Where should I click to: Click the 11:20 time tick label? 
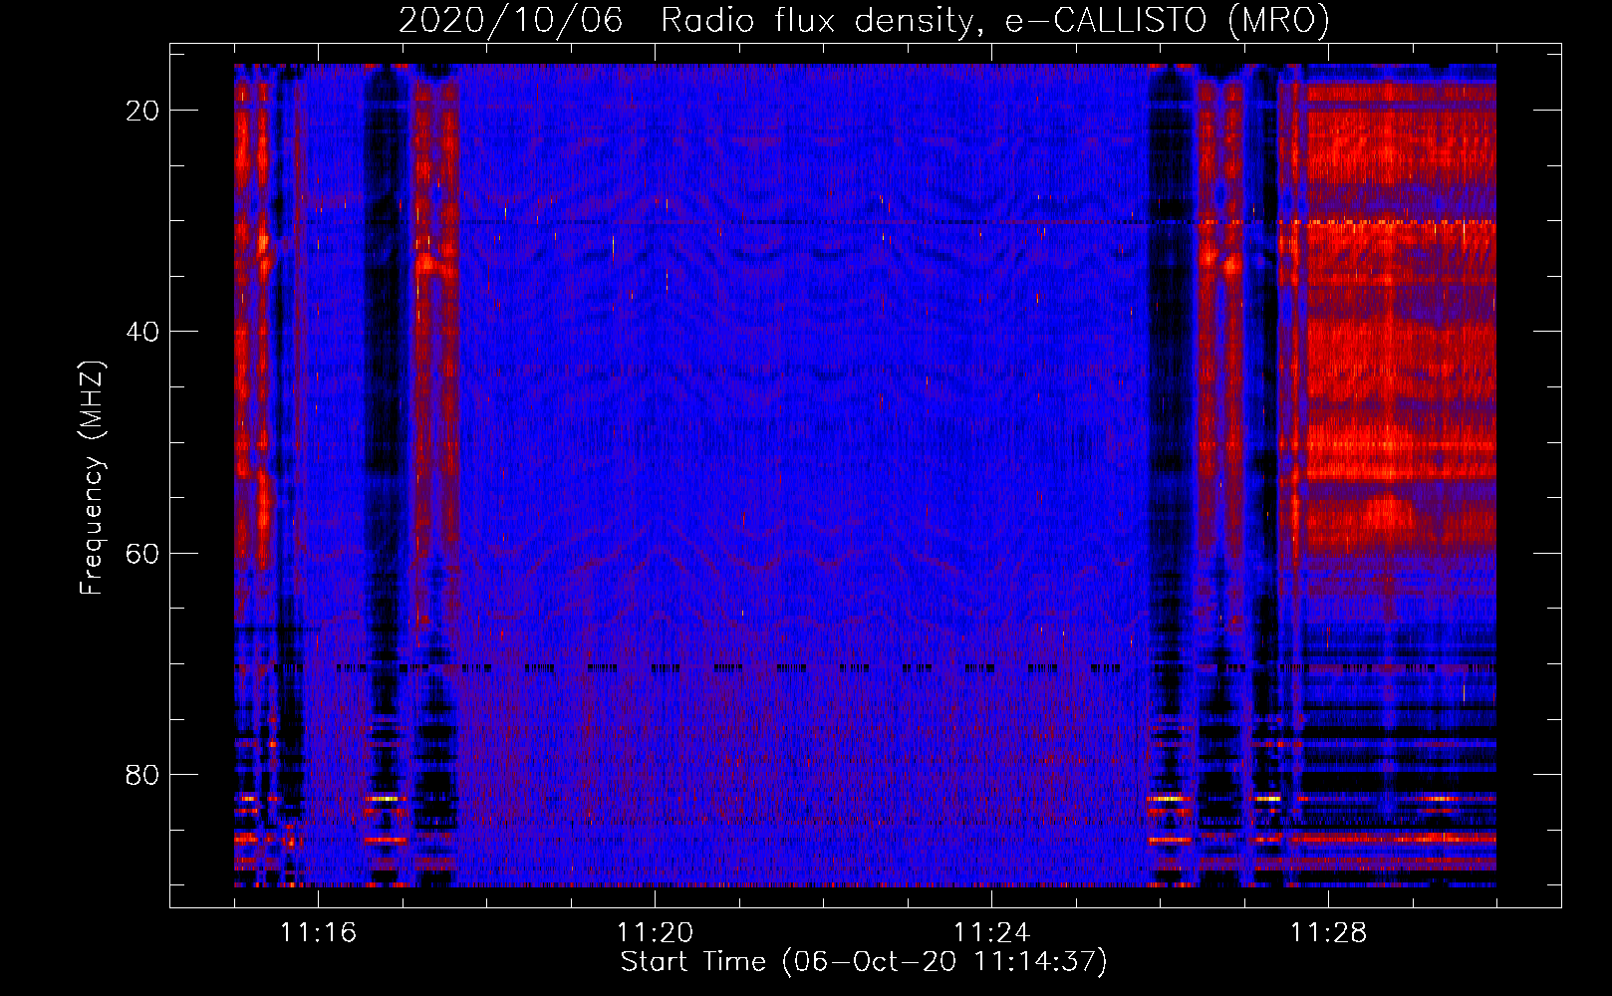tap(655, 933)
